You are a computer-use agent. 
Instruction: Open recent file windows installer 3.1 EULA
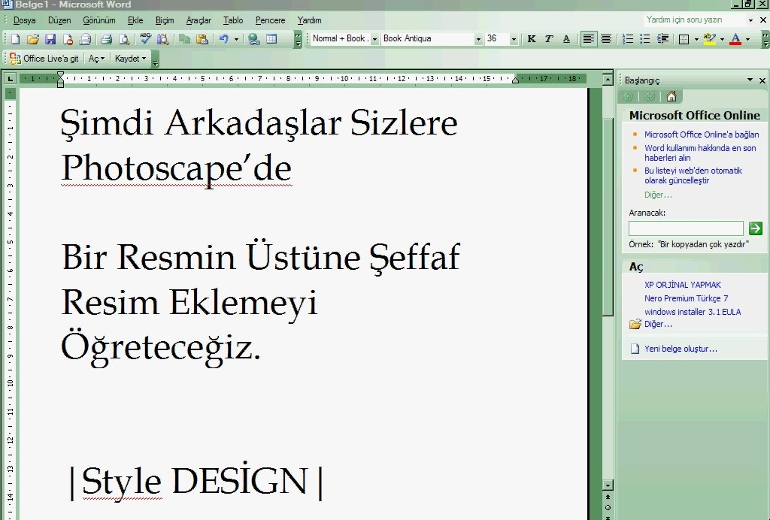pos(693,312)
